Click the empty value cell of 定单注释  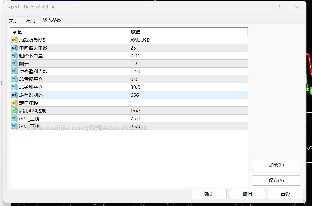click(x=188, y=103)
